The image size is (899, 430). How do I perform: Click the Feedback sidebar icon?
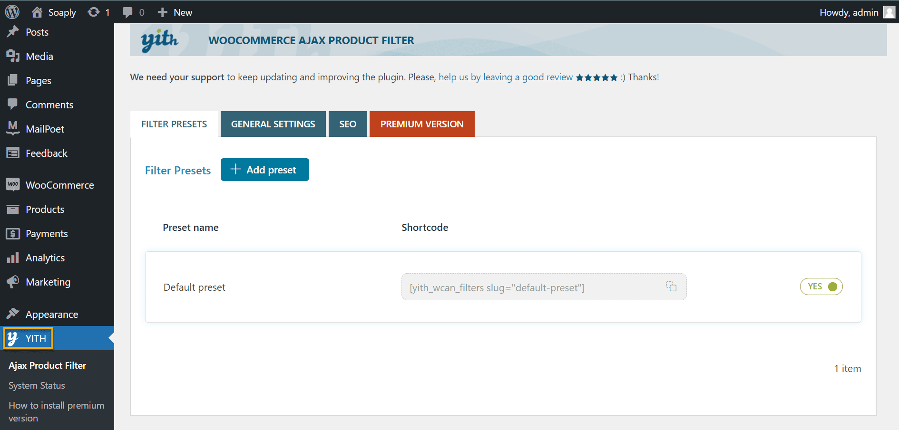13,153
